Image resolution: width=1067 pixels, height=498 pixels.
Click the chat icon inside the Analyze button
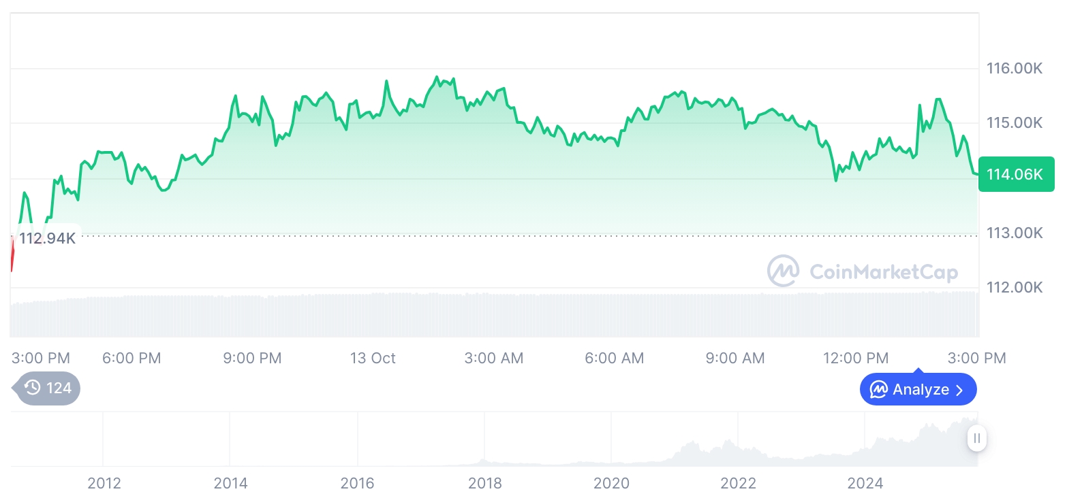pos(878,390)
